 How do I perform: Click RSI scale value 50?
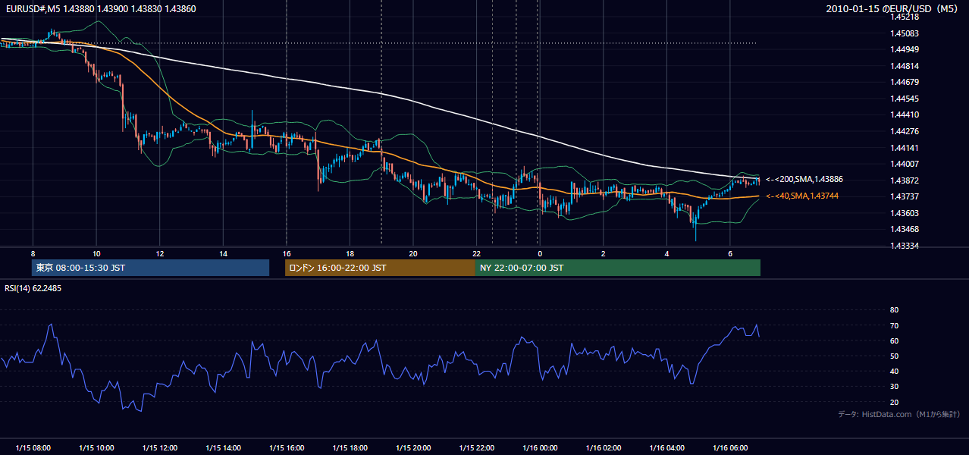tap(894, 356)
